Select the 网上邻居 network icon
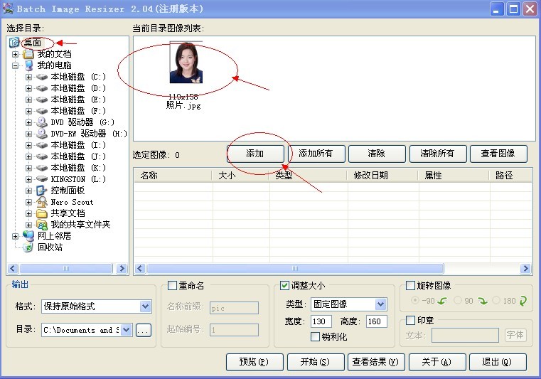The width and height of the screenshot is (541, 379). click(28, 236)
